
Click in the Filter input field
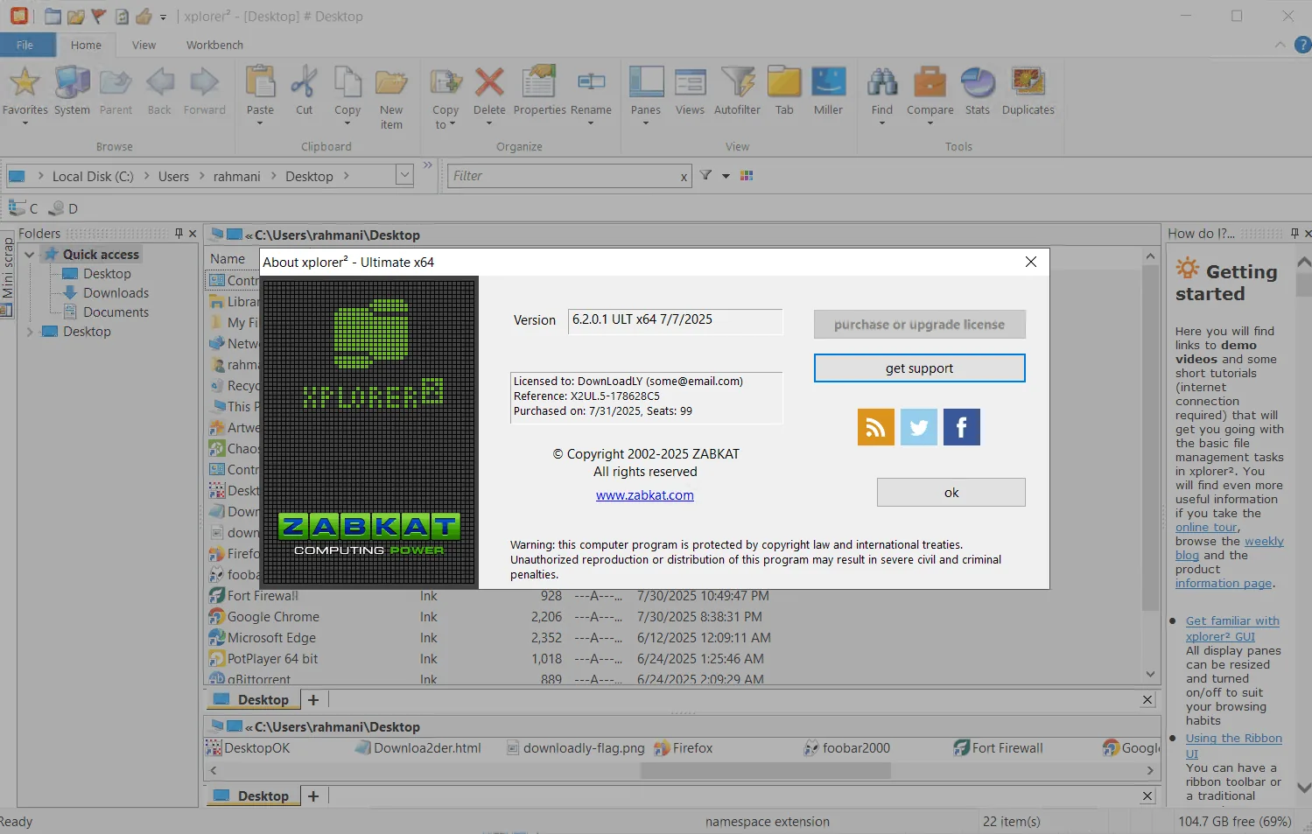point(565,176)
